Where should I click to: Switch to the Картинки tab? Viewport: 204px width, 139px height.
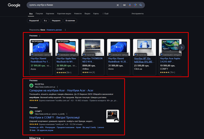(50, 13)
